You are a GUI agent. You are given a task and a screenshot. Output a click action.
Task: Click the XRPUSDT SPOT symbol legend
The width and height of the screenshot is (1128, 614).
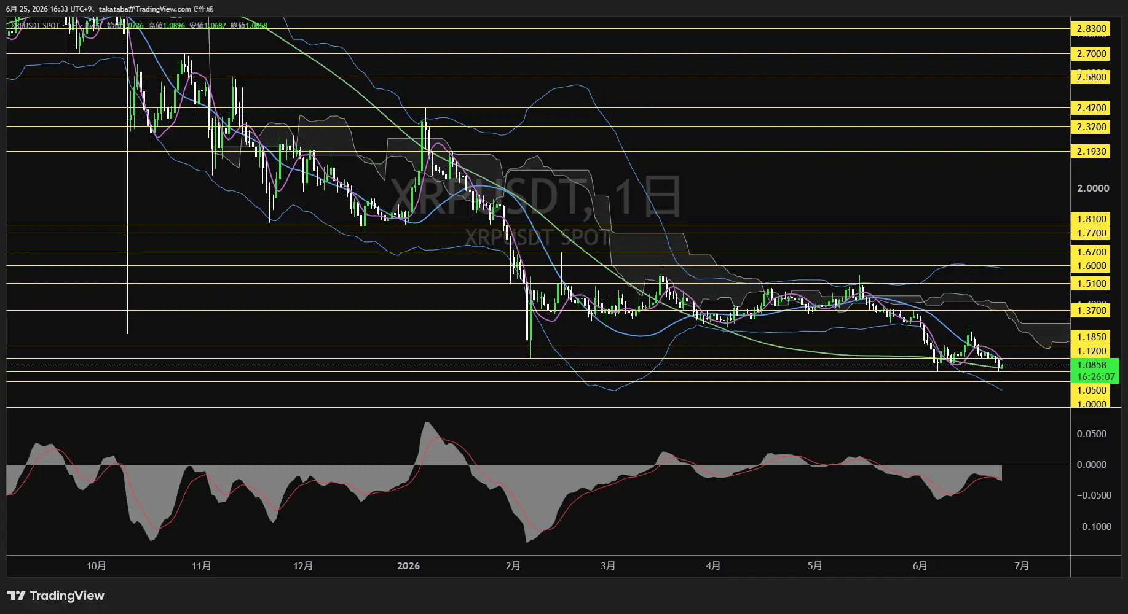(x=37, y=26)
